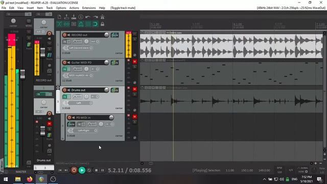This screenshot has height=184, width=327.
Task: Open Firefox from the taskbar
Action: tap(30, 179)
